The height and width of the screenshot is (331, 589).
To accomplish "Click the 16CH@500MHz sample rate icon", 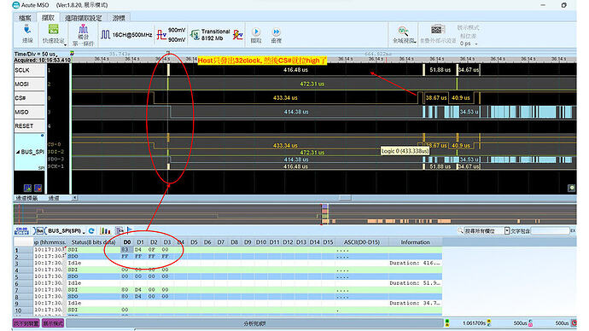I will pyautogui.click(x=106, y=35).
